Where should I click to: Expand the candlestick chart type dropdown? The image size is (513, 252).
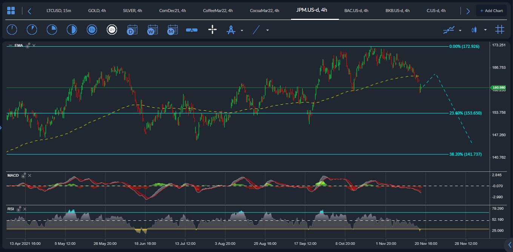point(485,30)
